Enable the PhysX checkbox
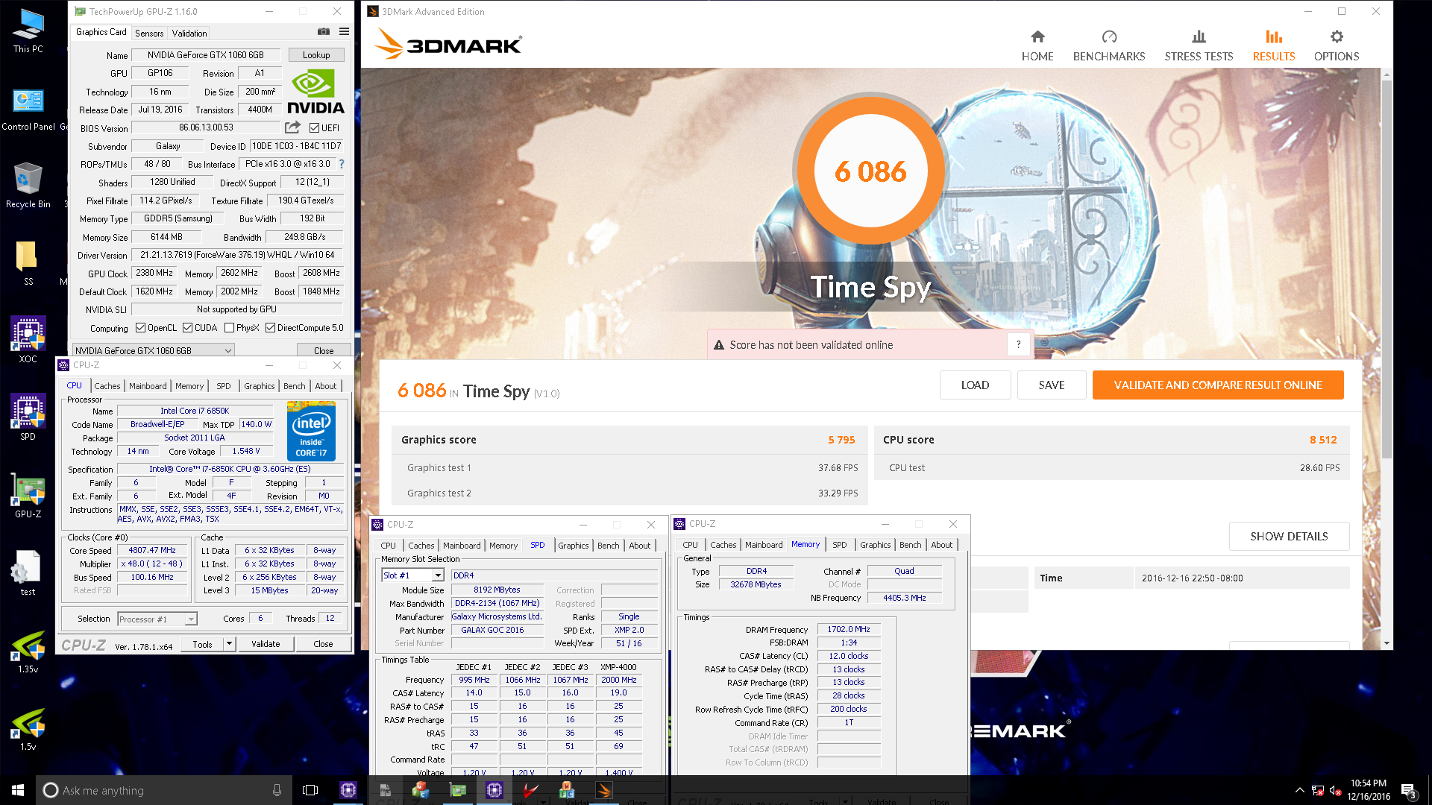Image resolution: width=1432 pixels, height=805 pixels. point(230,328)
